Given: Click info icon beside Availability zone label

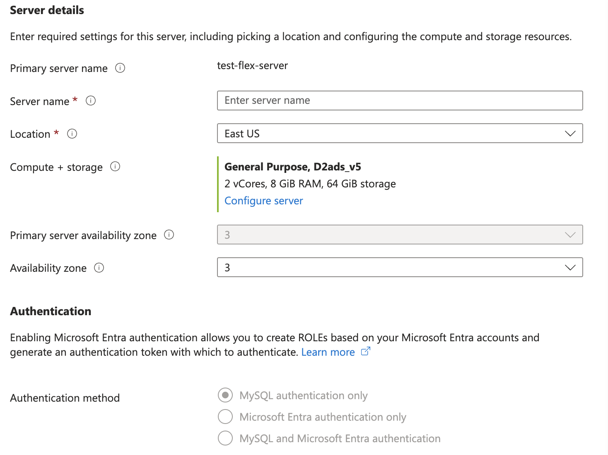Looking at the screenshot, I should [99, 268].
